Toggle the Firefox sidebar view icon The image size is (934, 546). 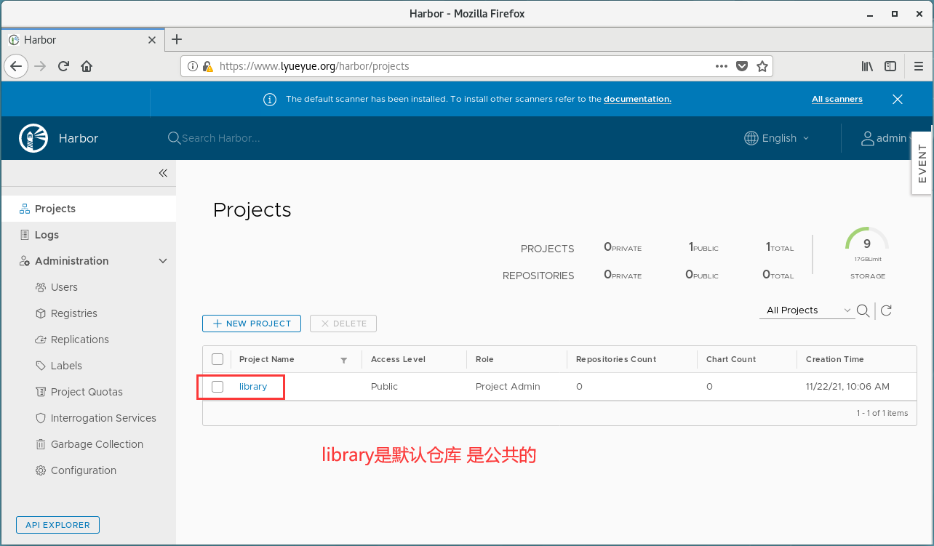pyautogui.click(x=890, y=66)
